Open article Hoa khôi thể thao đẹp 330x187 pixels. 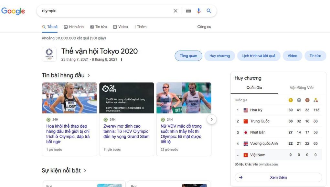point(68,134)
